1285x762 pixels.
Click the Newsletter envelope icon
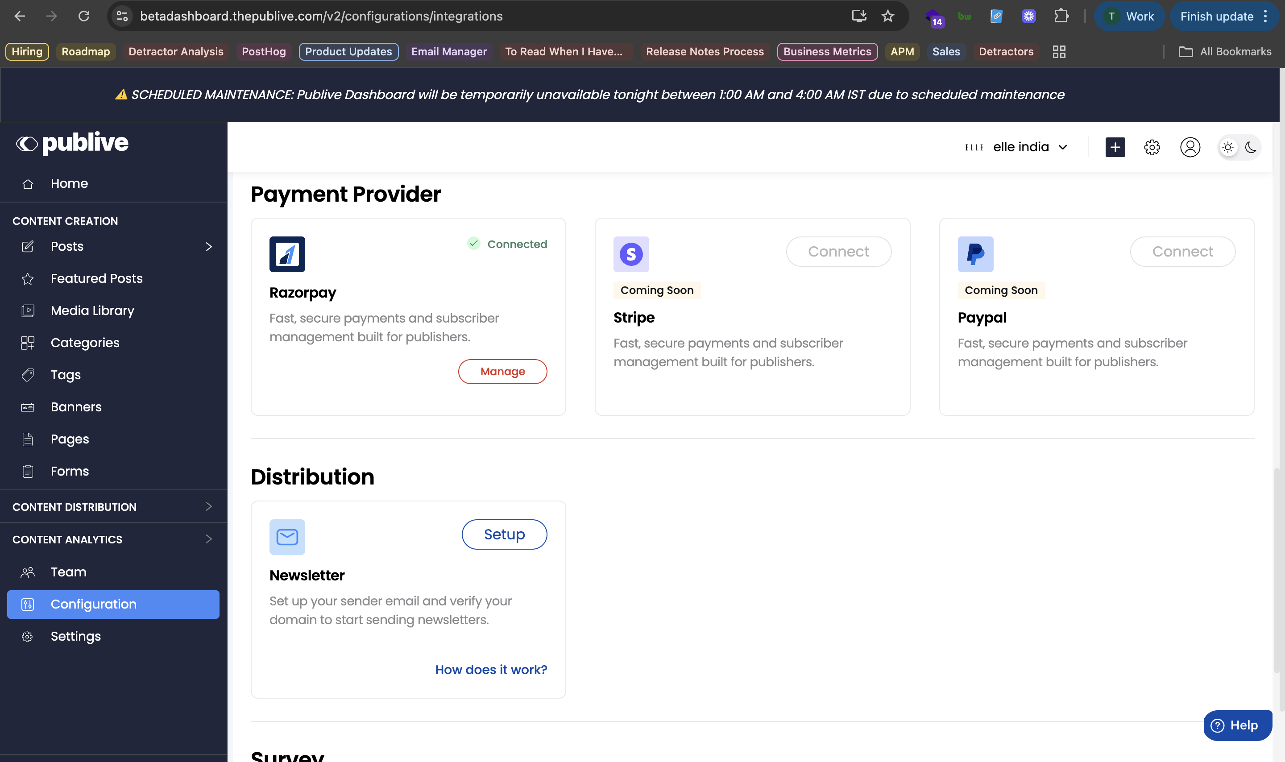point(287,537)
